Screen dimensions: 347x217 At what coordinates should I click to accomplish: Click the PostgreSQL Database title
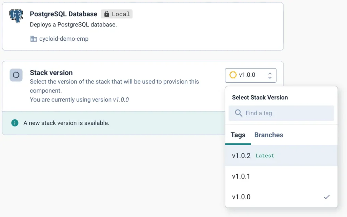point(63,14)
